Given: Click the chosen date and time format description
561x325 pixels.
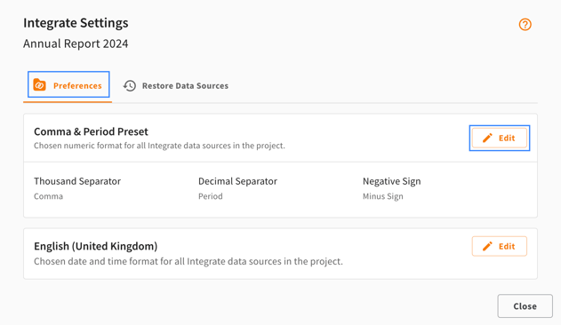Looking at the screenshot, I should (x=188, y=261).
